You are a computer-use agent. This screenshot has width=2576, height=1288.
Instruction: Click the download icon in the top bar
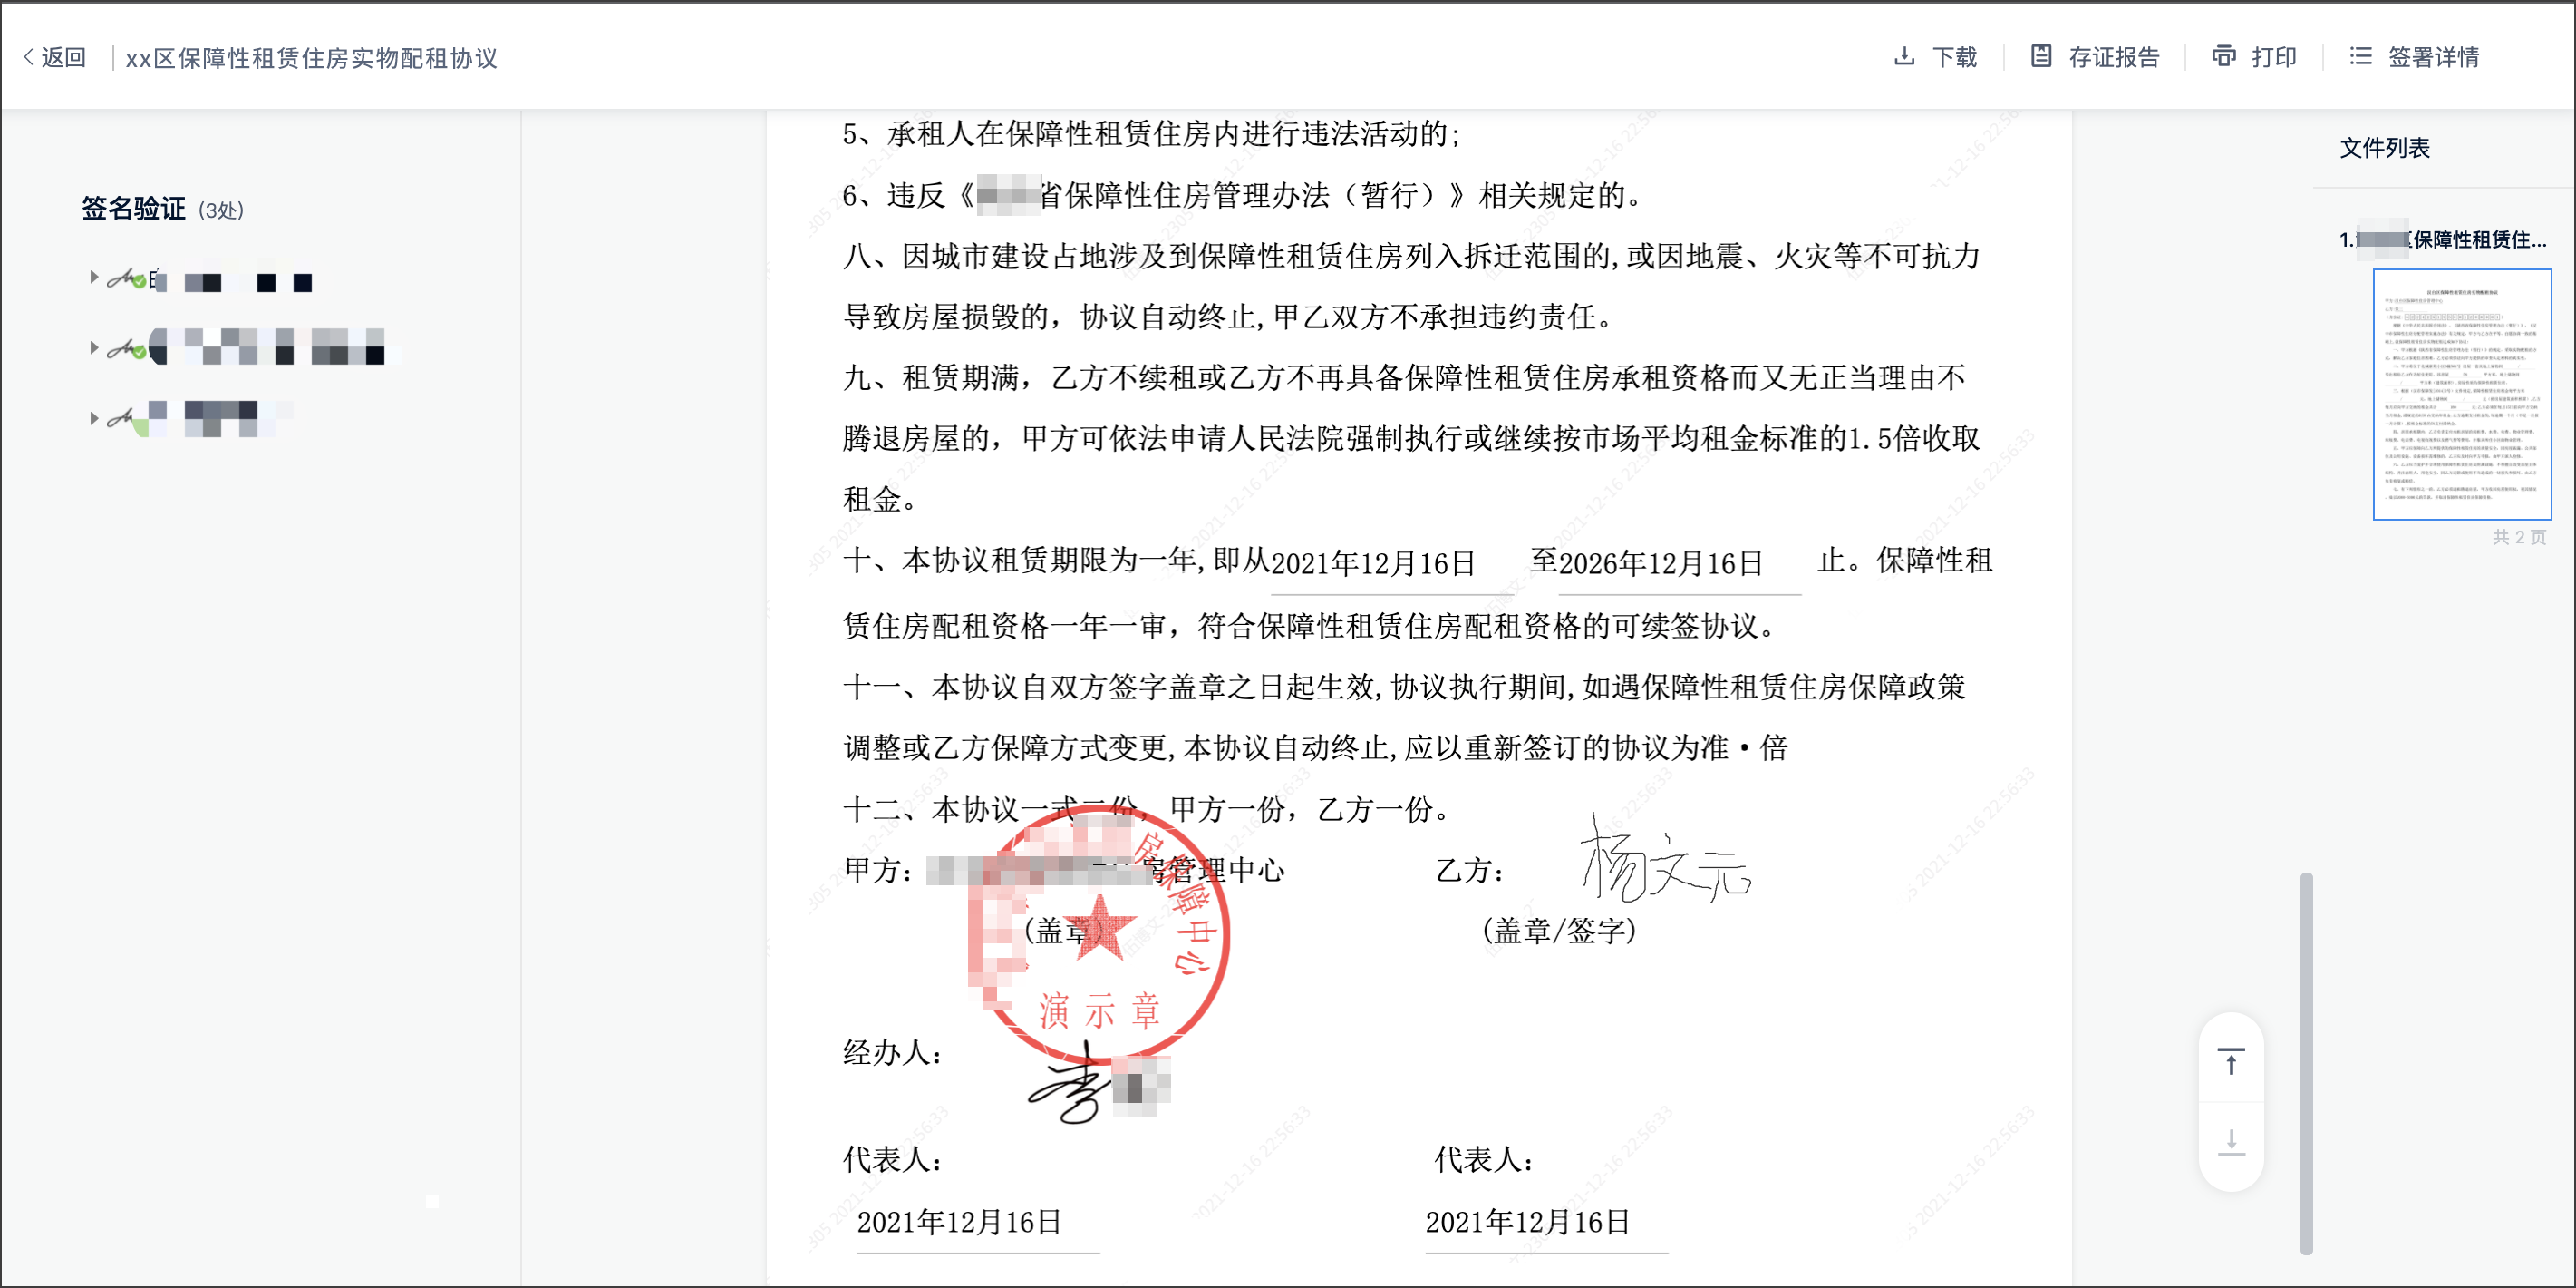point(1904,56)
